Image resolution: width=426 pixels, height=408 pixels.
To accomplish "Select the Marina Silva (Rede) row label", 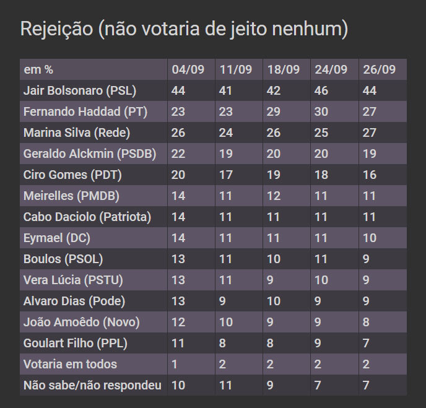I will pos(77,133).
